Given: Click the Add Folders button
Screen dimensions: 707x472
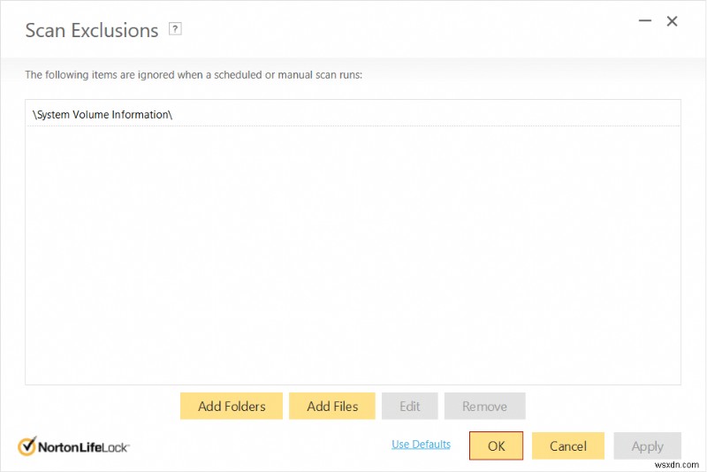Looking at the screenshot, I should click(232, 407).
